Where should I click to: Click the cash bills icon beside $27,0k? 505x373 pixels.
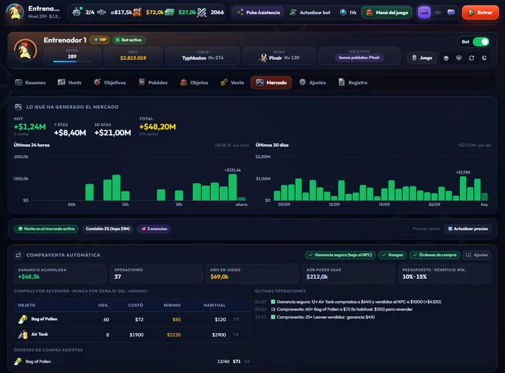tap(169, 13)
